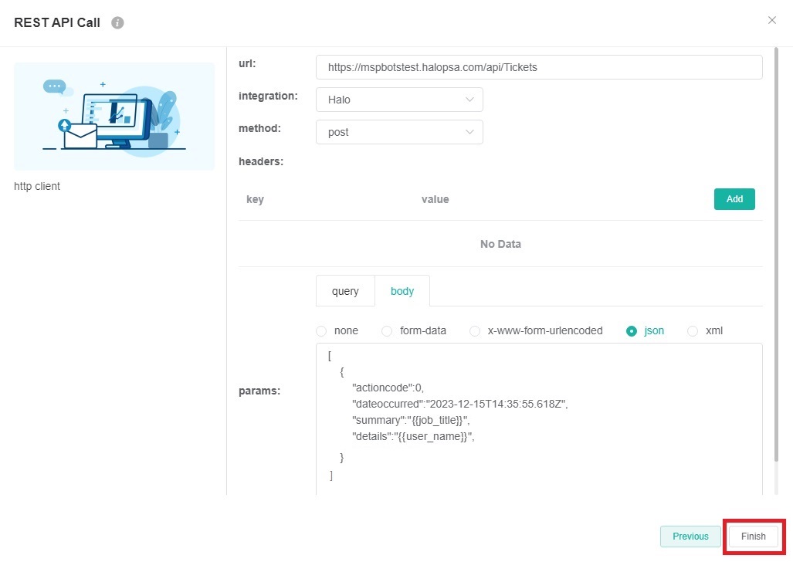
Task: Close the REST API Call dialog
Action: [771, 20]
